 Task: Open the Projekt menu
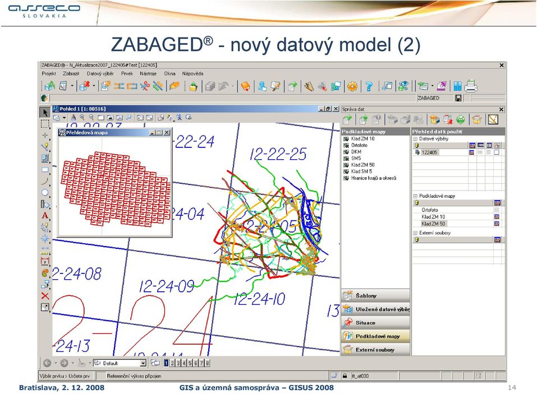(49, 73)
